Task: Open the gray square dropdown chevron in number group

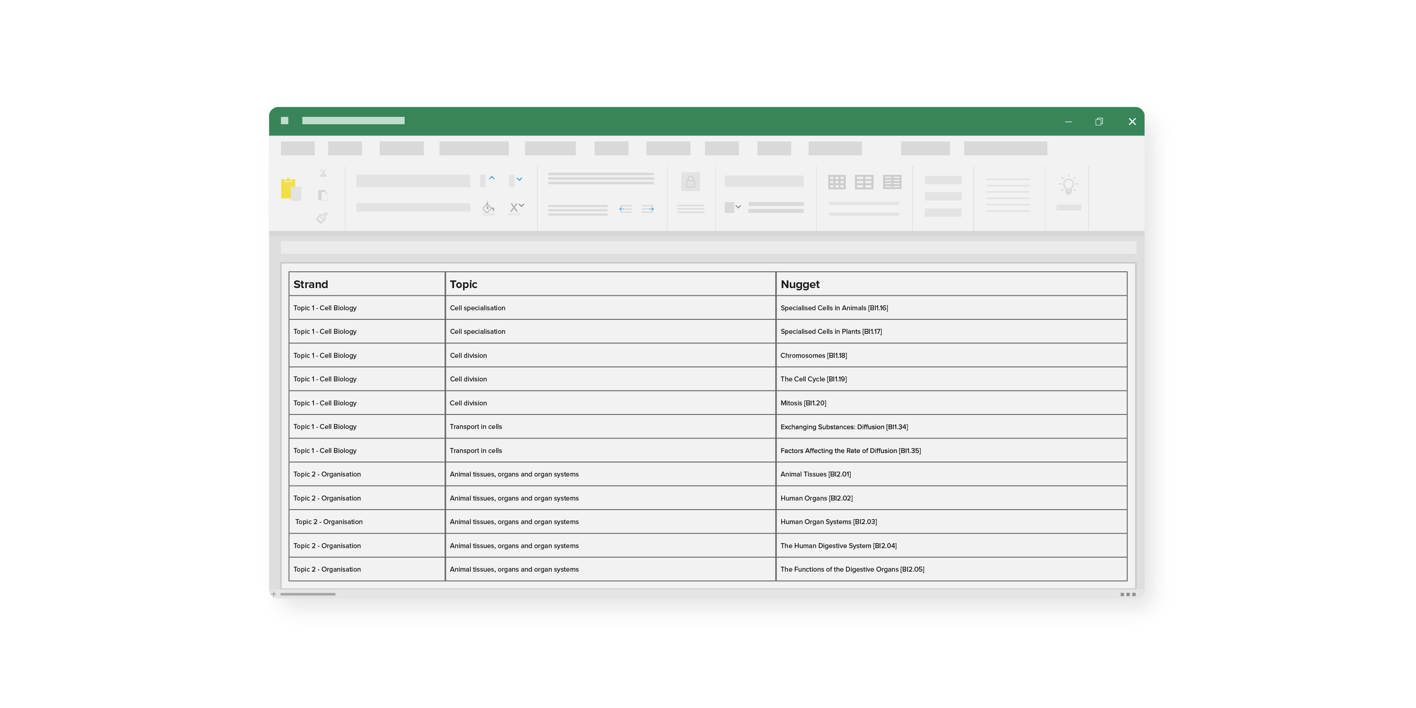Action: coord(738,207)
